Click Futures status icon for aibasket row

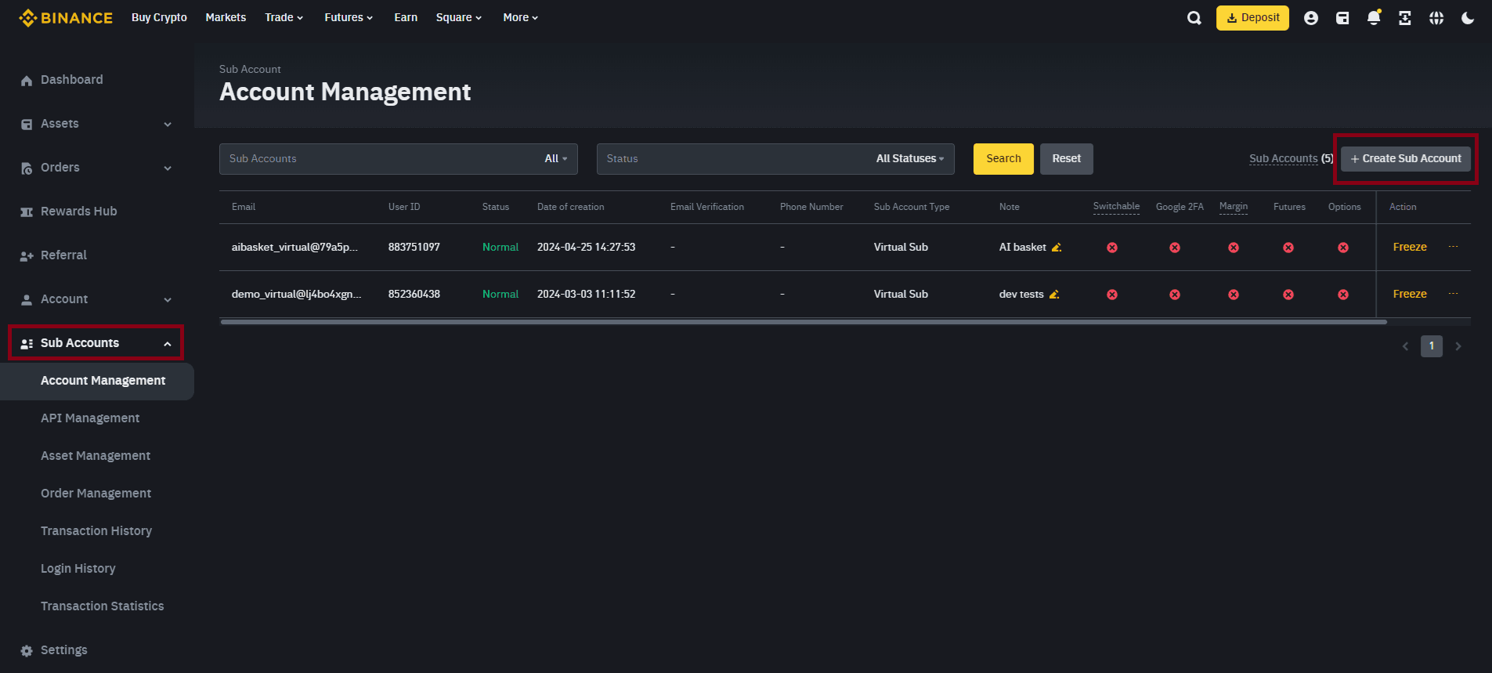pyautogui.click(x=1288, y=248)
